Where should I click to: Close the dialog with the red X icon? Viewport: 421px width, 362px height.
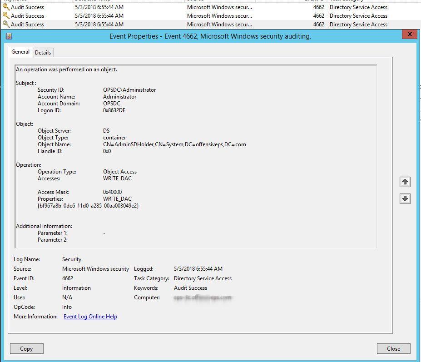click(409, 34)
